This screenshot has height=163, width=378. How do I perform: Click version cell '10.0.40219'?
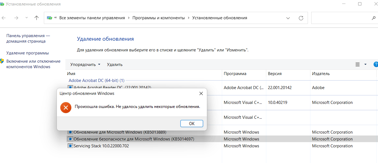pyautogui.click(x=277, y=103)
